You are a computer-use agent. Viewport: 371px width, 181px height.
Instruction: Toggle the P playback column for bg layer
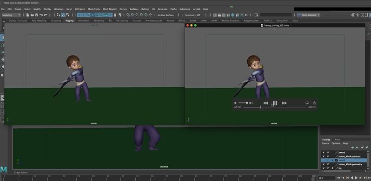click(x=328, y=168)
